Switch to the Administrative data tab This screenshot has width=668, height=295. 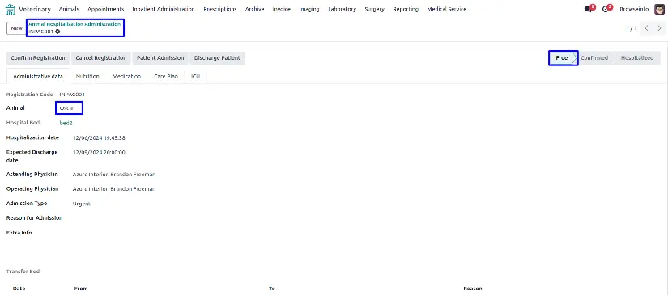(38, 77)
